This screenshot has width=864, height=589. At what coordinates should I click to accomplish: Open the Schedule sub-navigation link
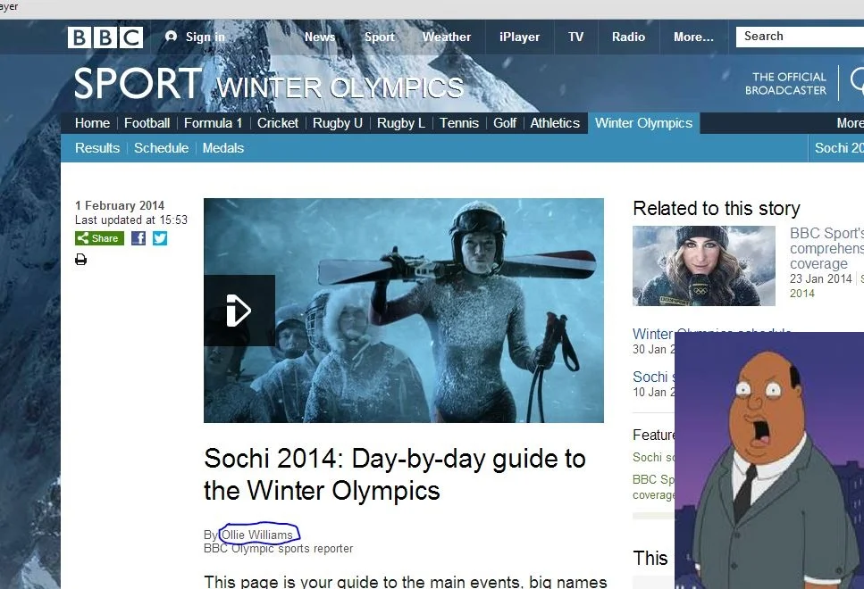[161, 148]
